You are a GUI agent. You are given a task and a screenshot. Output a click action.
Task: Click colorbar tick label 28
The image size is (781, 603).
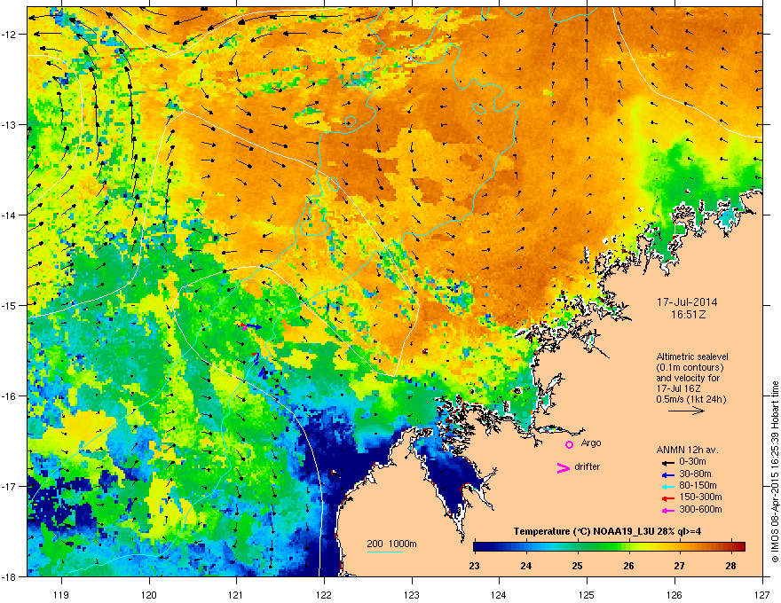click(730, 566)
